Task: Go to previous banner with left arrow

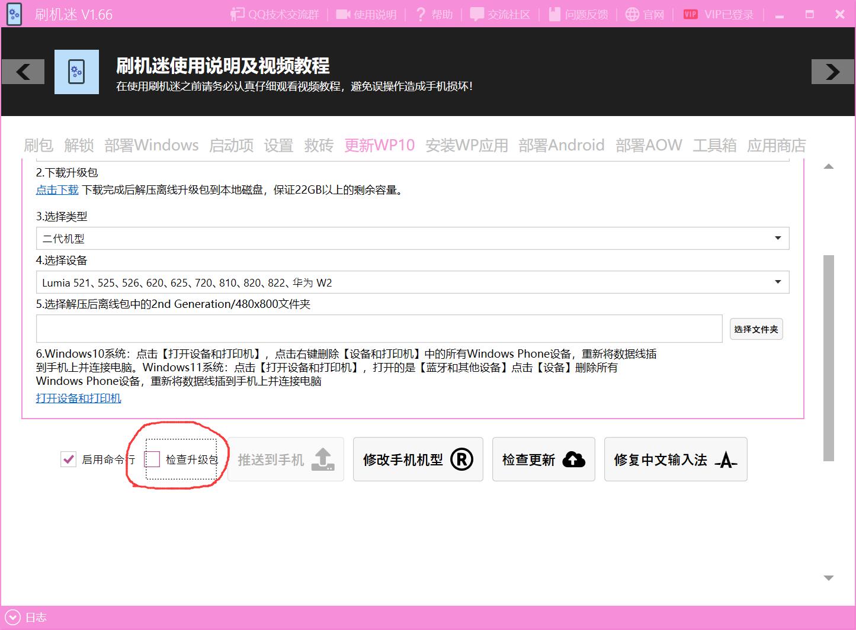Action: pos(23,72)
